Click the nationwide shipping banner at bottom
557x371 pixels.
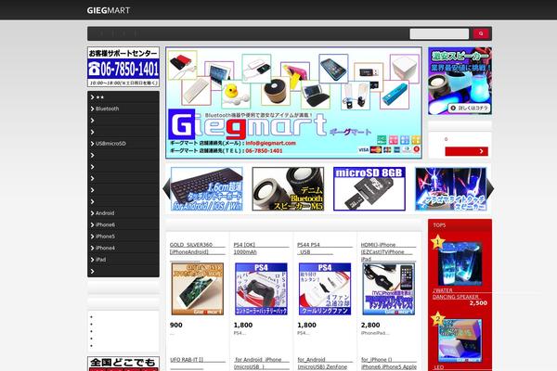[123, 364]
